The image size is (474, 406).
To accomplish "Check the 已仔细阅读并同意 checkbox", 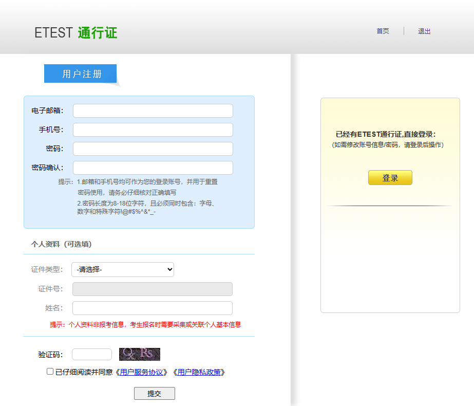I will 50,372.
